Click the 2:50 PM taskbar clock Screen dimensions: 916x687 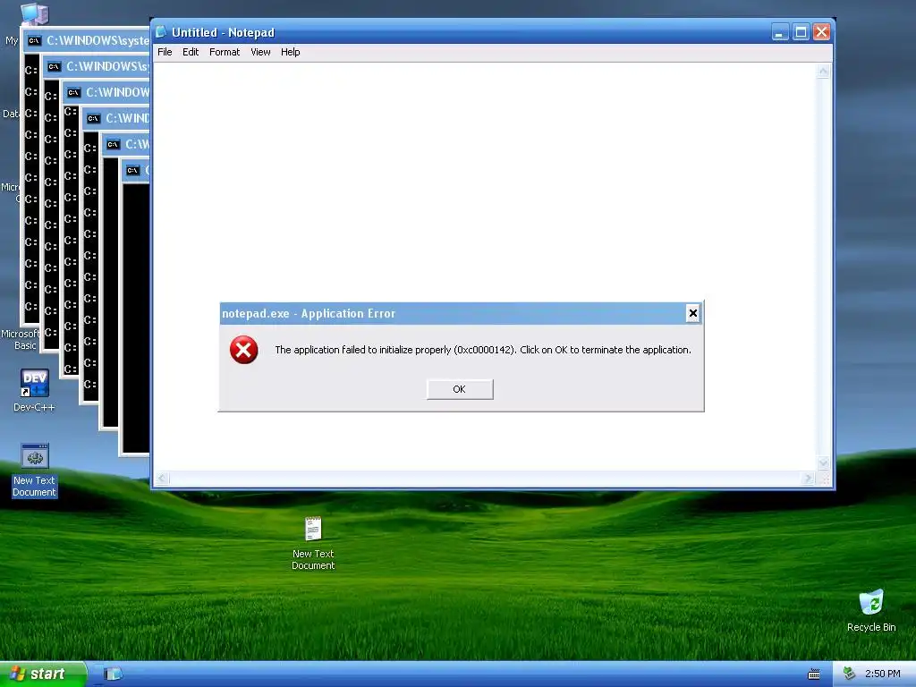pos(883,674)
